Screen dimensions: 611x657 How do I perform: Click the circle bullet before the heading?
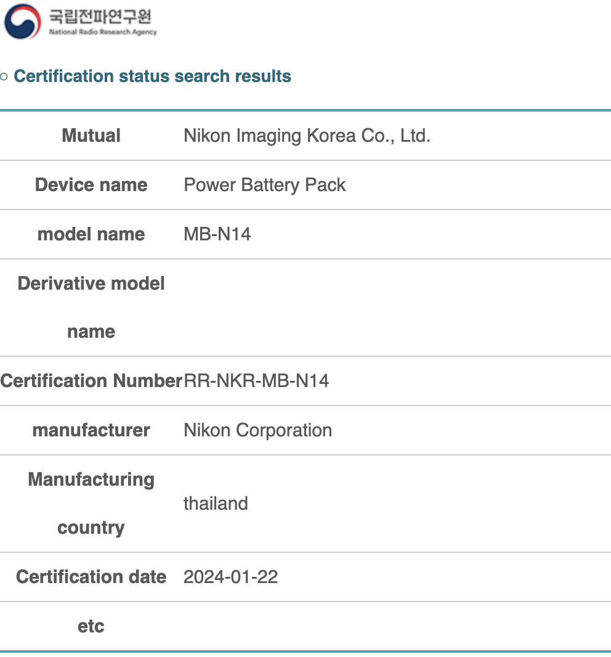[4, 77]
